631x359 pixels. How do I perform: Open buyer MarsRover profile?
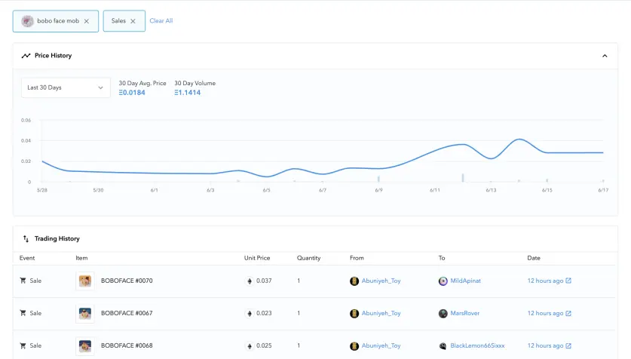pyautogui.click(x=465, y=313)
